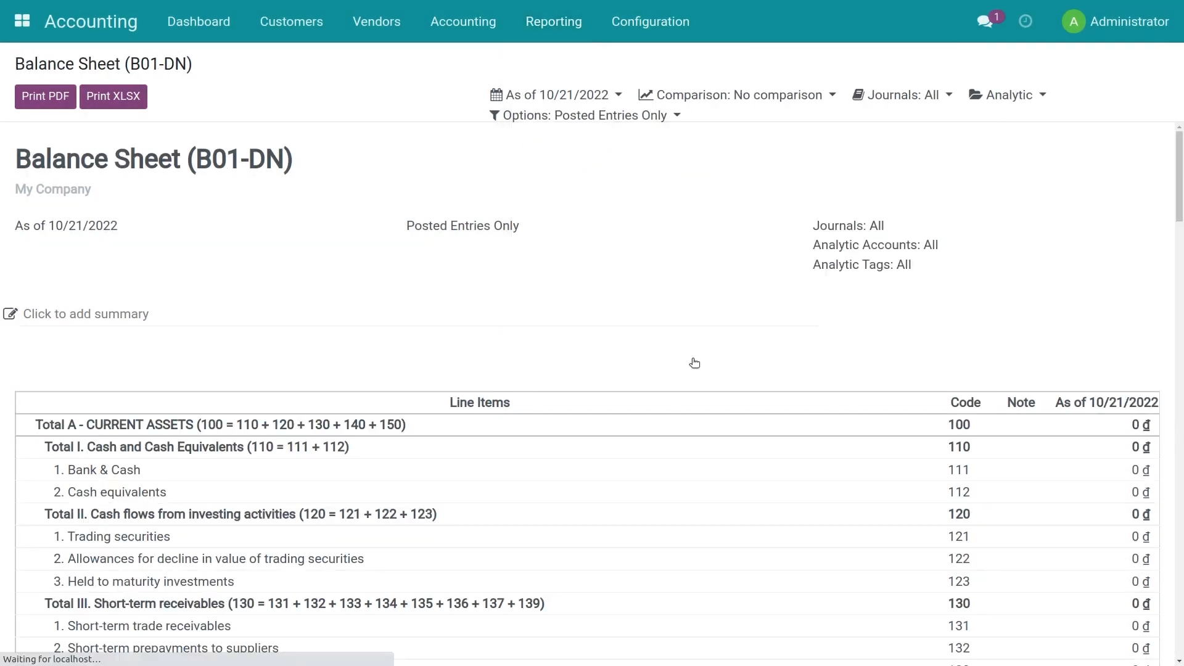Click the Journals book icon

858,95
